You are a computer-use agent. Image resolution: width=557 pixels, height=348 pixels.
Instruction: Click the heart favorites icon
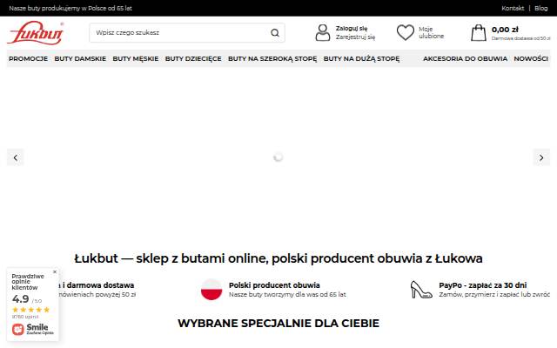pos(406,33)
